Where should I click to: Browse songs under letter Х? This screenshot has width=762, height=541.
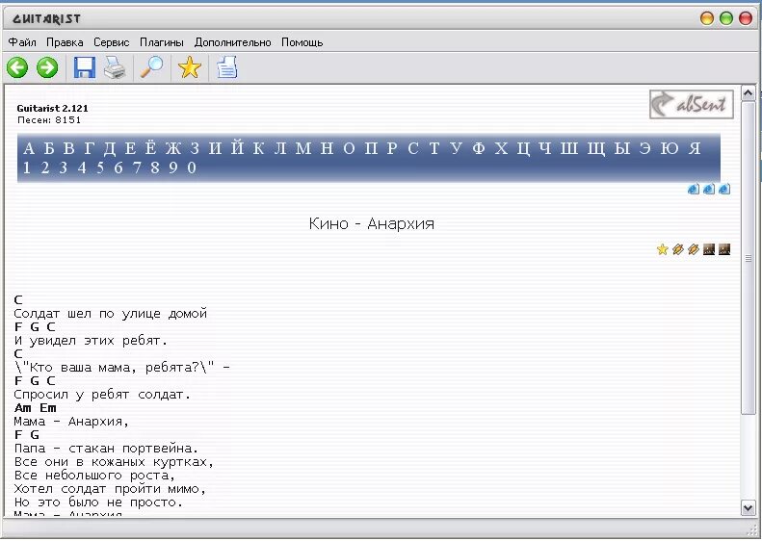tap(501, 148)
